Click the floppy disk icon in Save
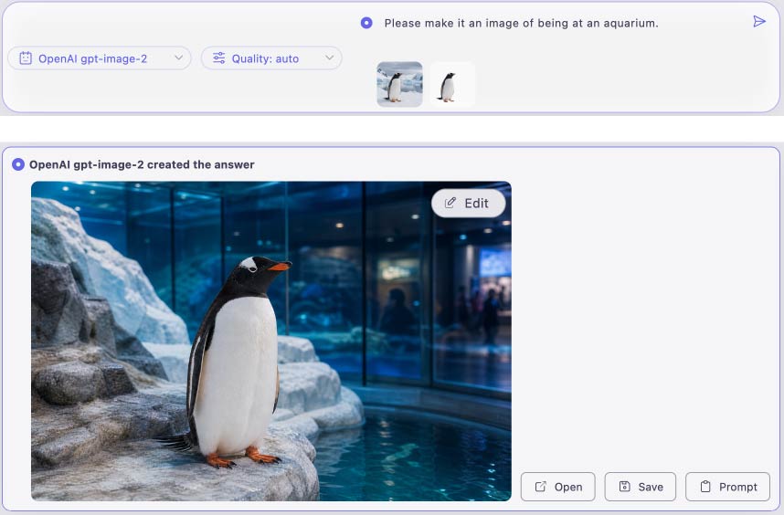 (624, 487)
